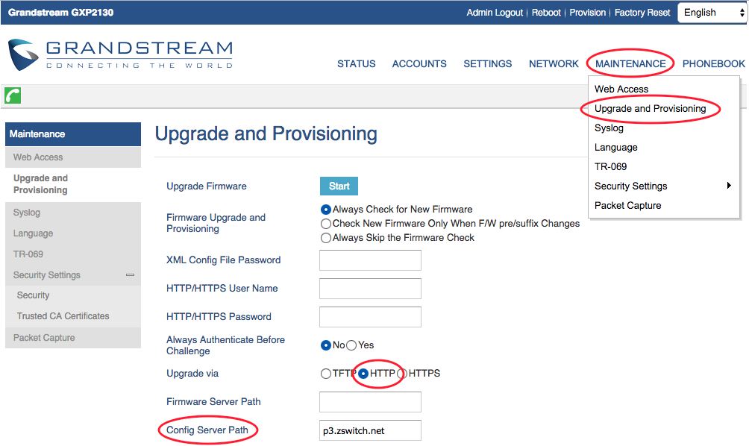This screenshot has height=446, width=749.
Task: Click the Start upgrade firmware button
Action: [x=339, y=186]
